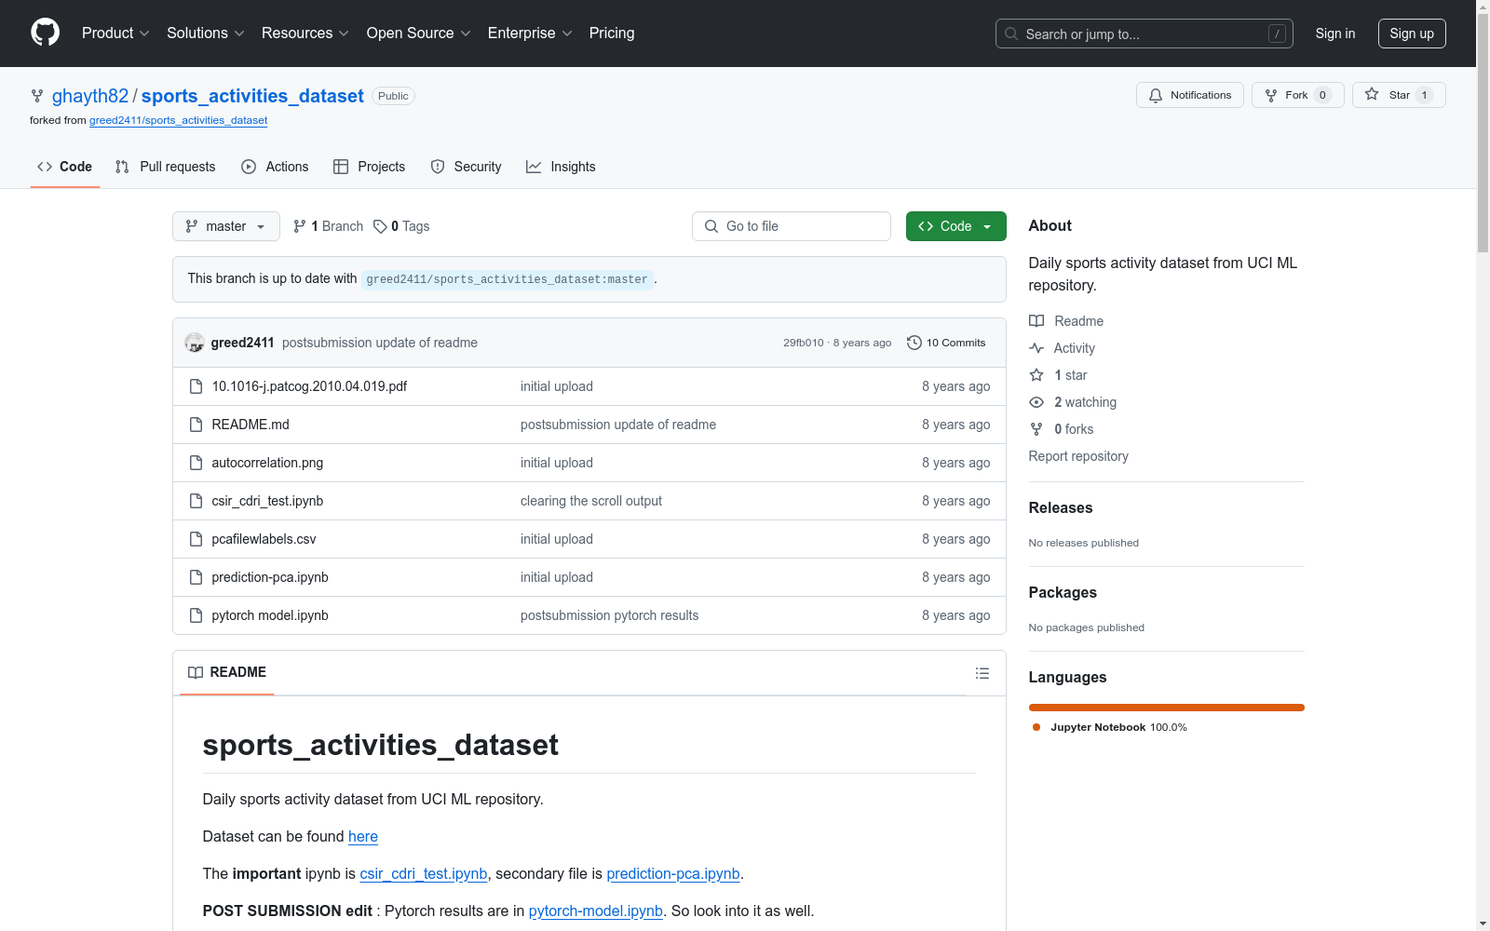
Task: Click the Sign in link
Action: (1335, 34)
